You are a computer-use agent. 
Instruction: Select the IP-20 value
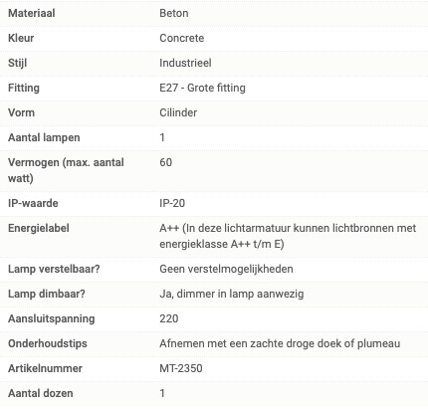point(172,203)
